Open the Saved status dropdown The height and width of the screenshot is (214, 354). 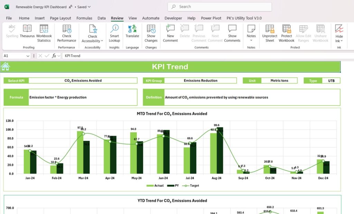point(84,7)
